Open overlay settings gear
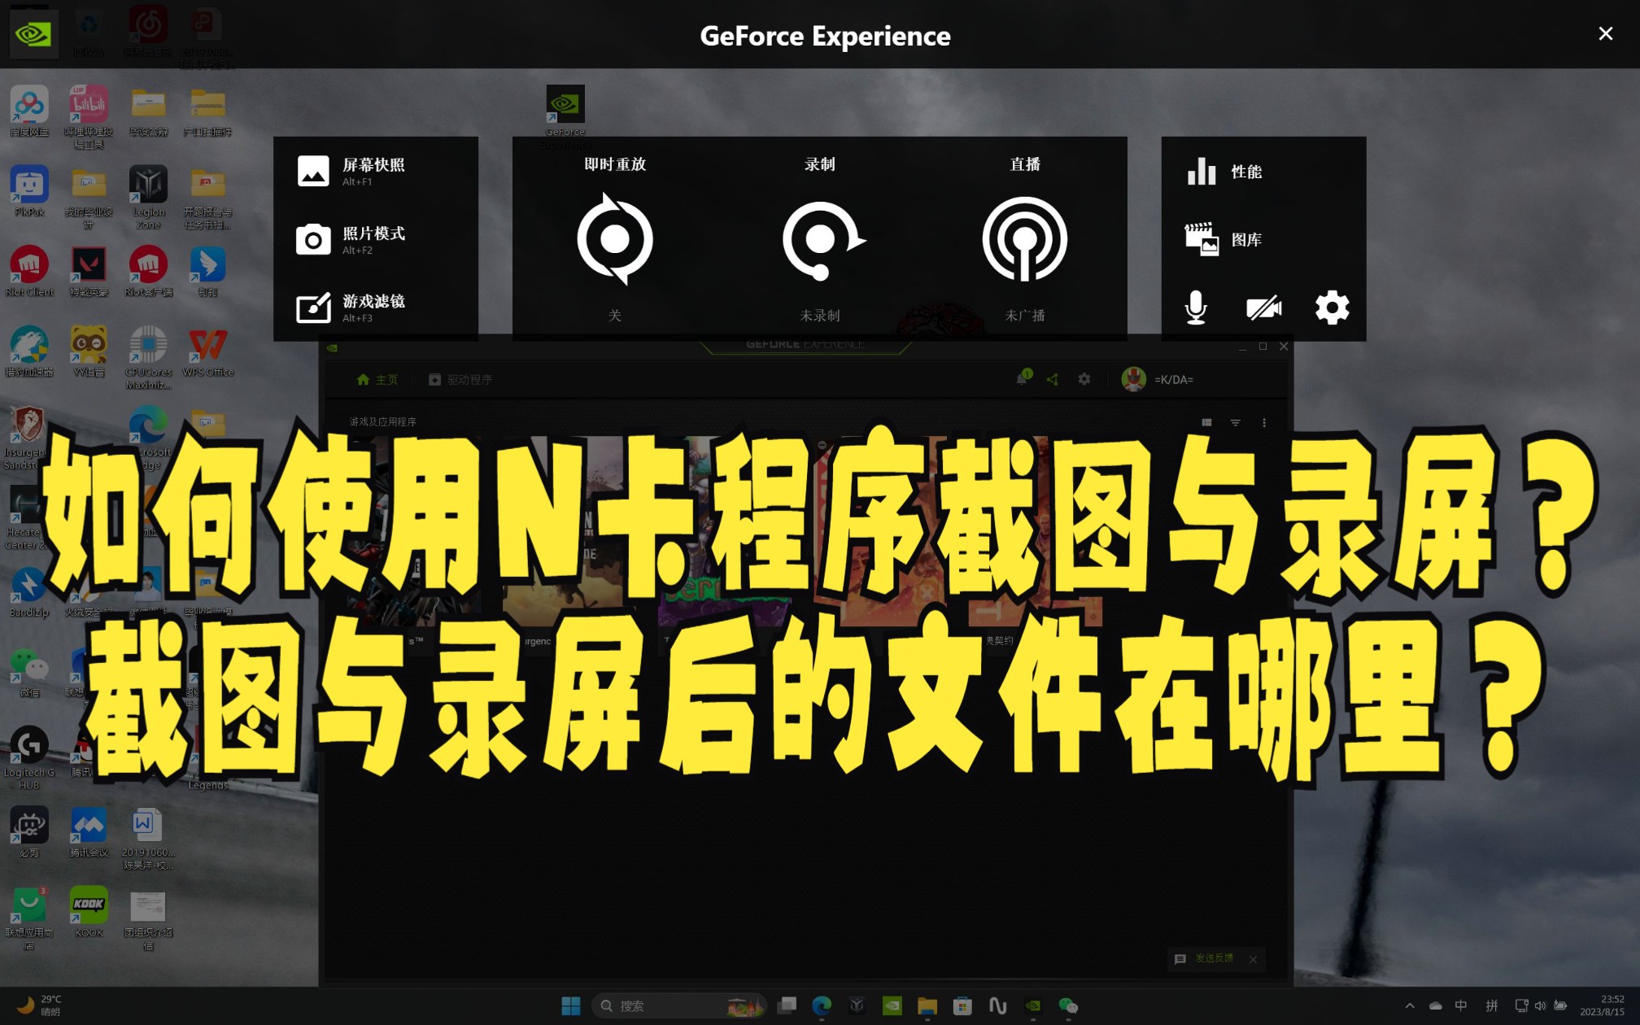The image size is (1640, 1025). click(1332, 307)
